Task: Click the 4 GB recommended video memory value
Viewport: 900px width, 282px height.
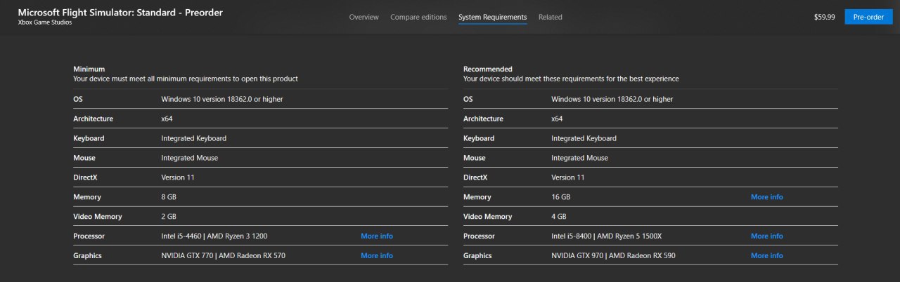Action: point(559,217)
